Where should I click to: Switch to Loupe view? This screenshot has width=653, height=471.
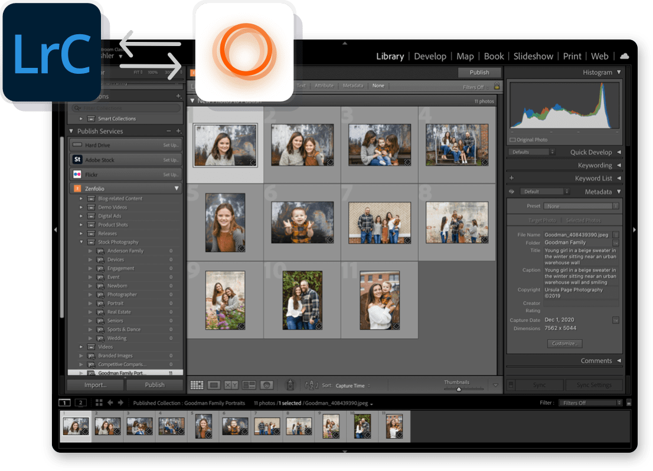point(214,384)
